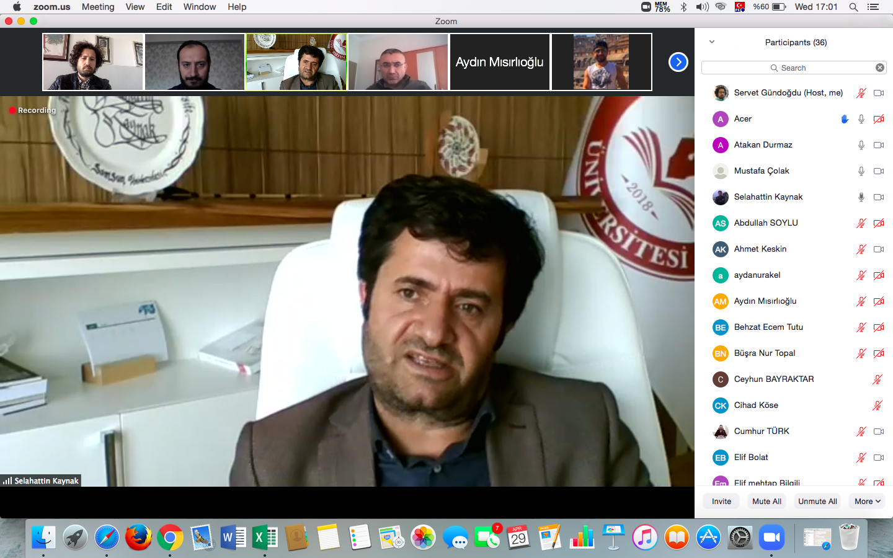The height and width of the screenshot is (558, 893).
Task: Open FaceTime with 7 notifications
Action: point(487,538)
